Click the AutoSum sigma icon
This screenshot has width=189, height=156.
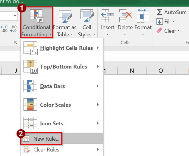(160, 12)
